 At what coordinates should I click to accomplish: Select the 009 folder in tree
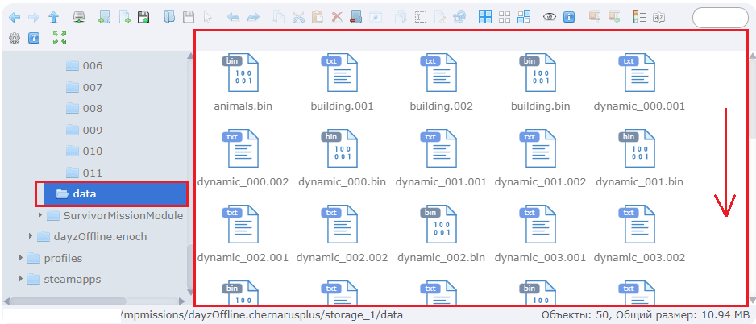point(84,131)
